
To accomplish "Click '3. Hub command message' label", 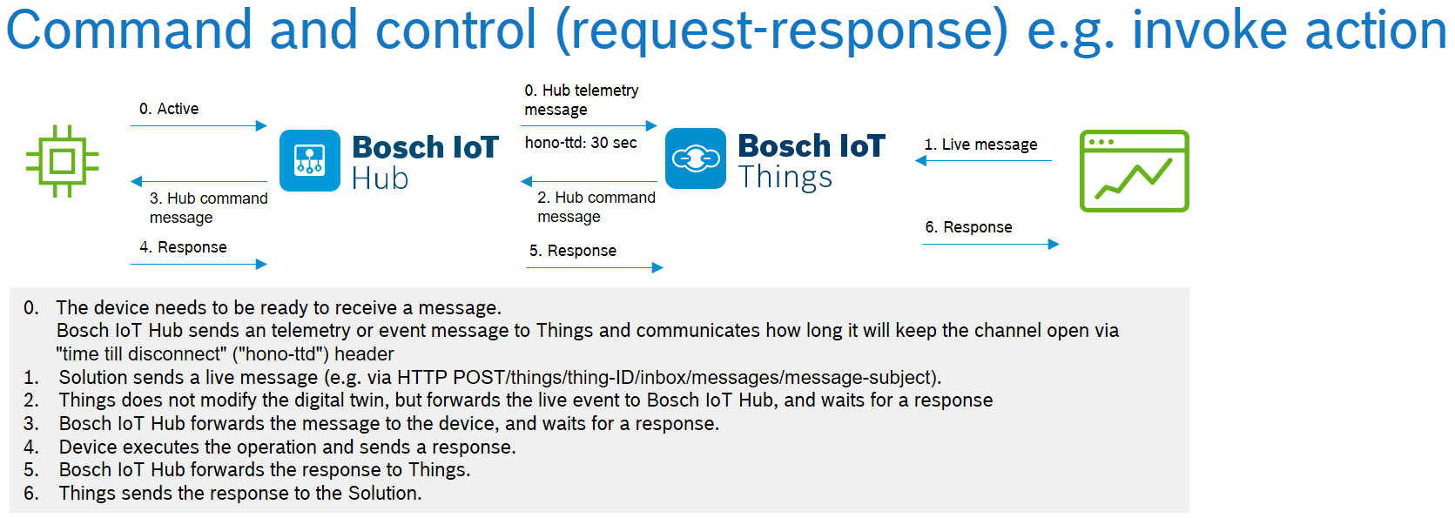I will click(x=208, y=208).
